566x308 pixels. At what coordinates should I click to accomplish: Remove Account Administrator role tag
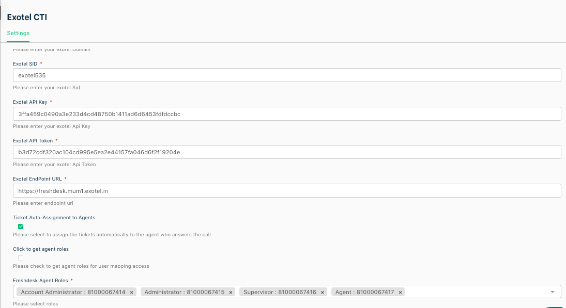(131, 293)
